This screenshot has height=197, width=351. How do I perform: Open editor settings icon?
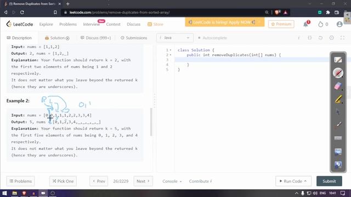point(331,38)
